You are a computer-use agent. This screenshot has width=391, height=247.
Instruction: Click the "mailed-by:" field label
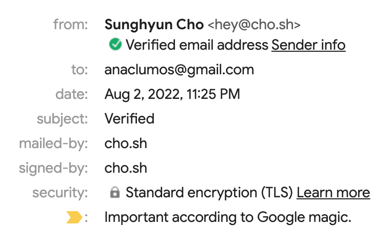tap(53, 143)
